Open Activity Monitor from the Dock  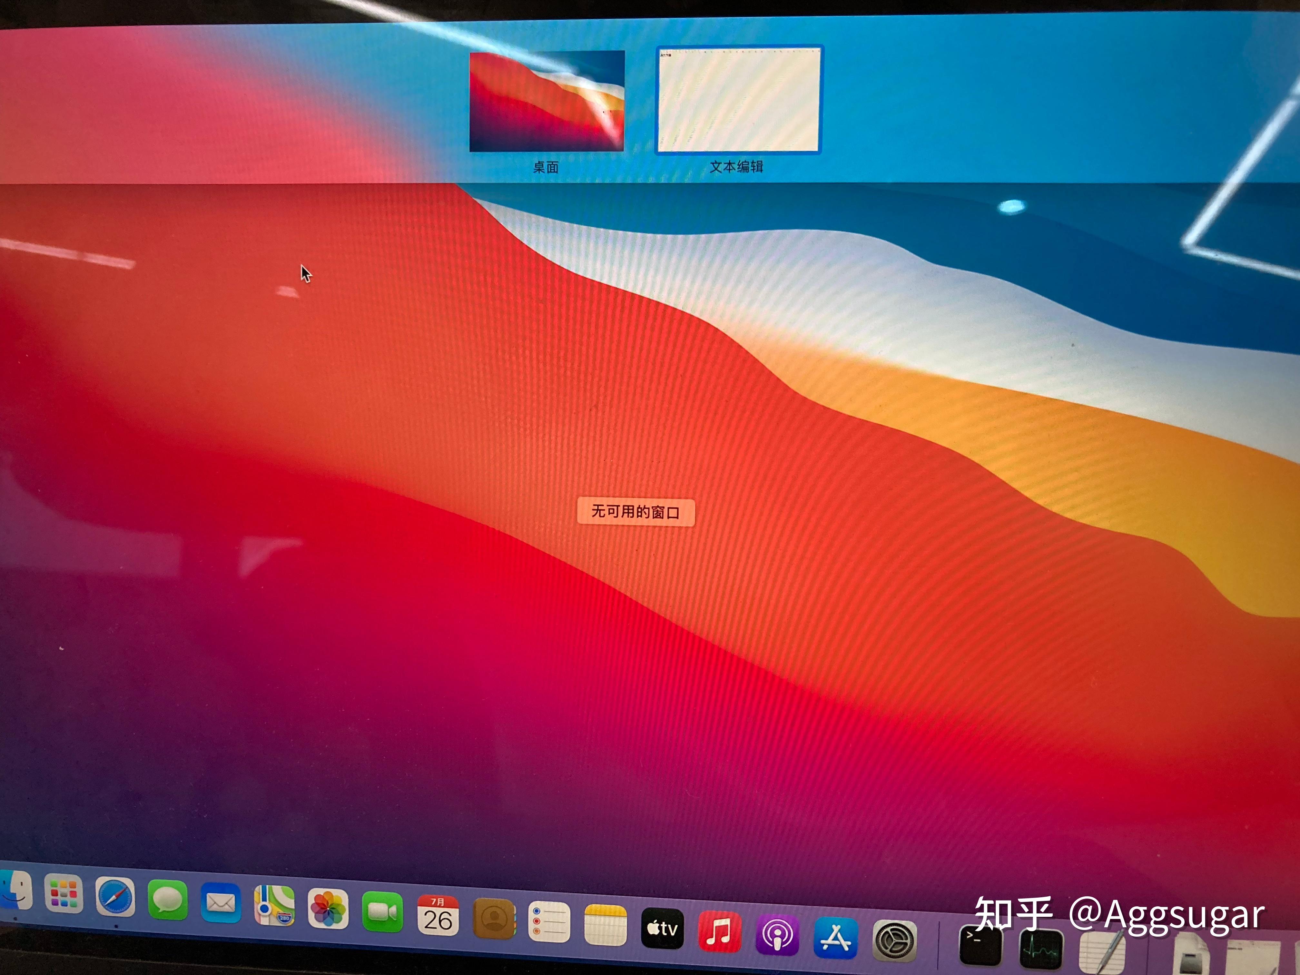pos(1041,950)
